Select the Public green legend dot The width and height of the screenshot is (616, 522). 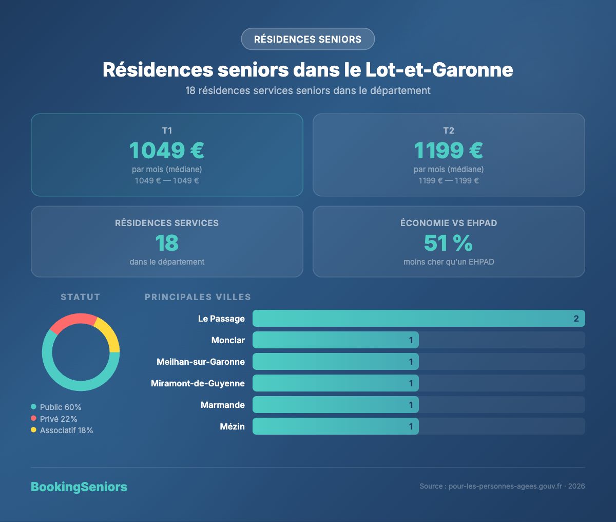[34, 407]
